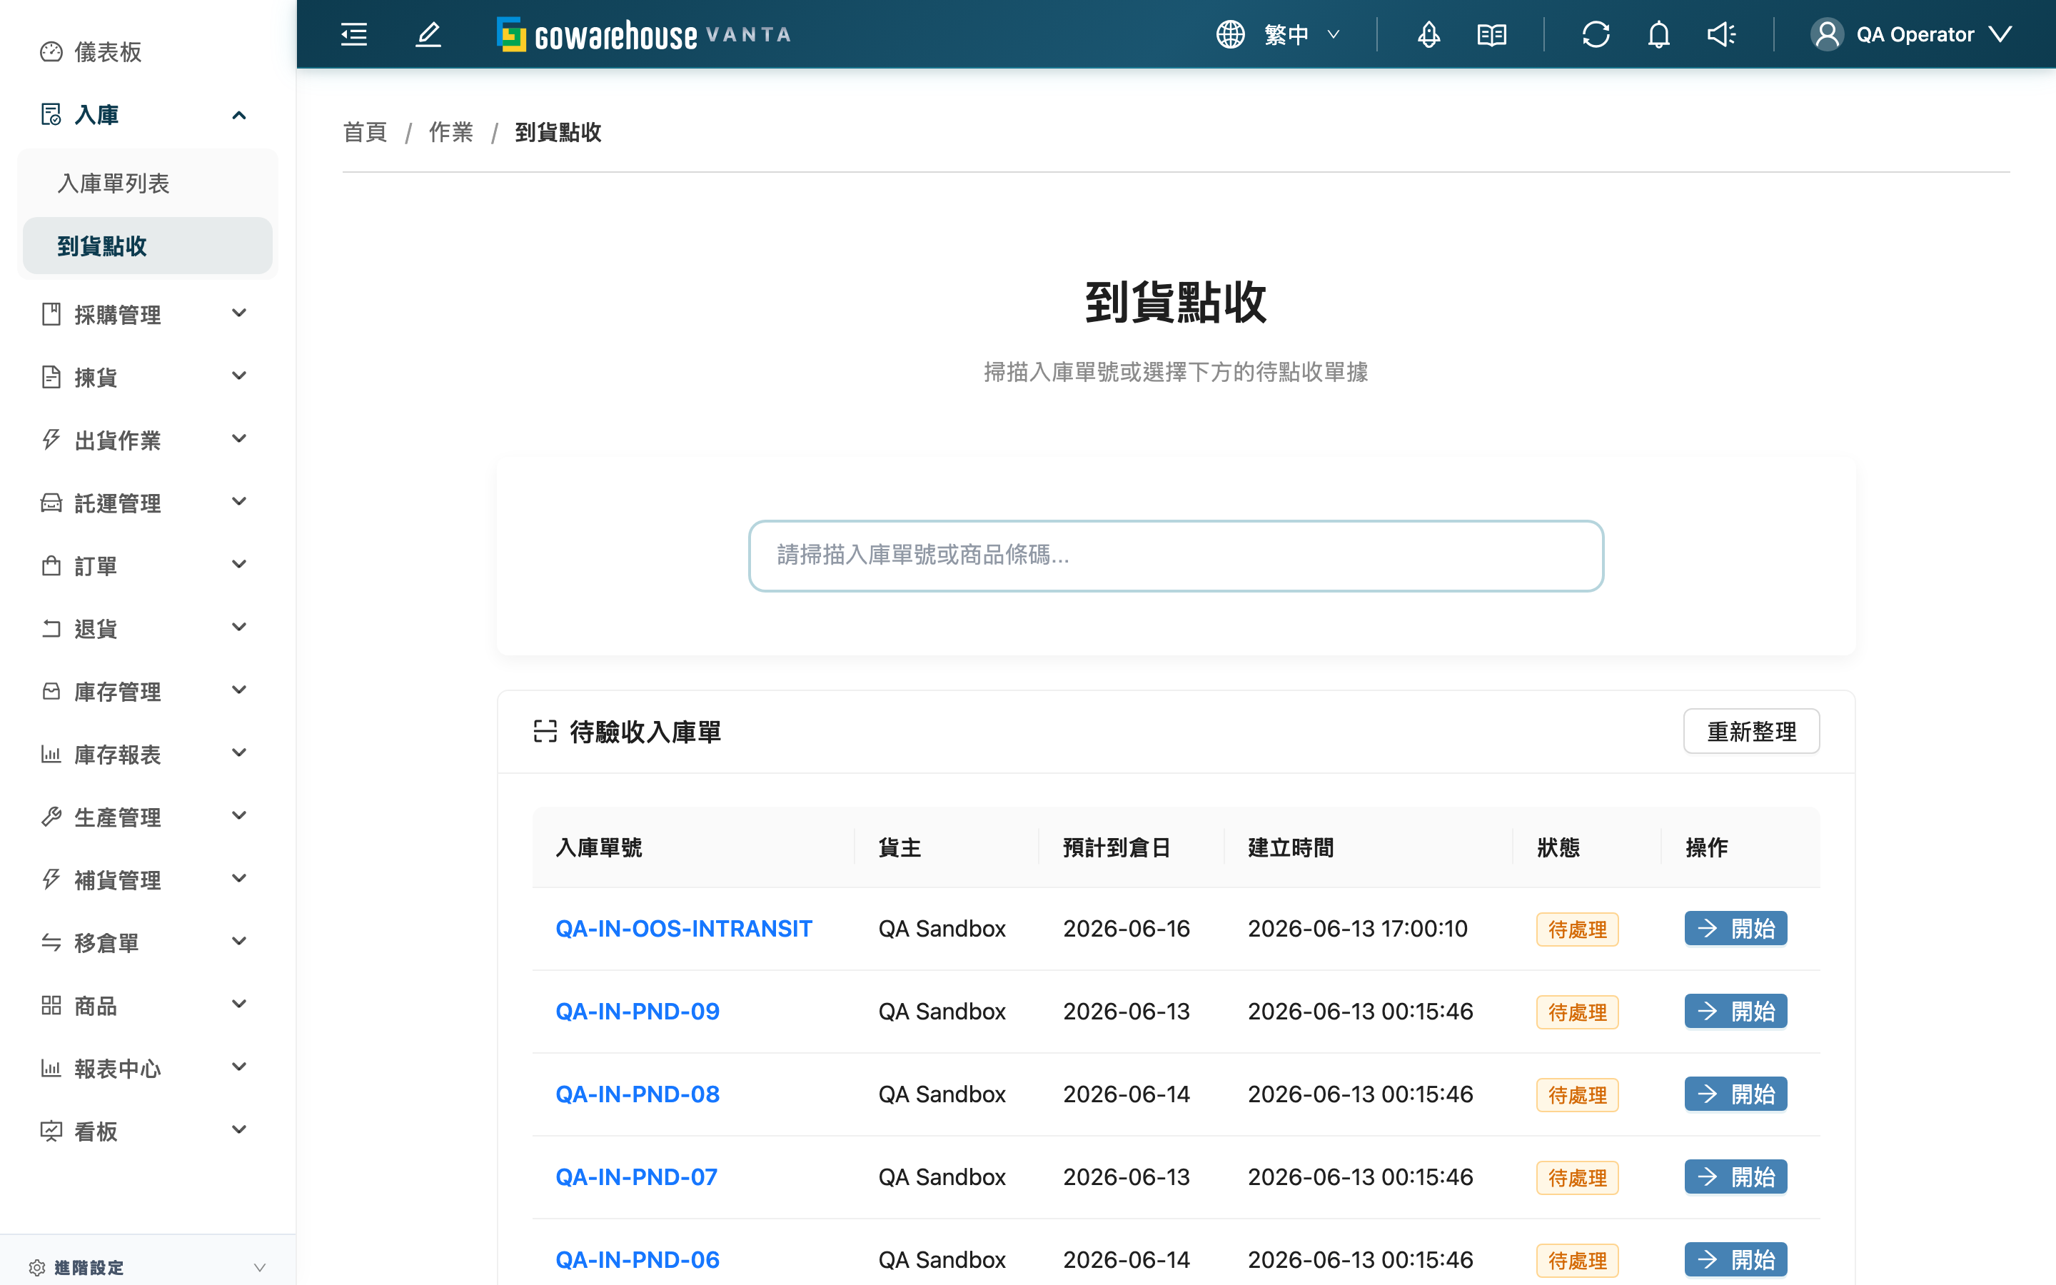This screenshot has height=1285, width=2056.
Task: Expand the 訂單 chevron
Action: click(238, 565)
